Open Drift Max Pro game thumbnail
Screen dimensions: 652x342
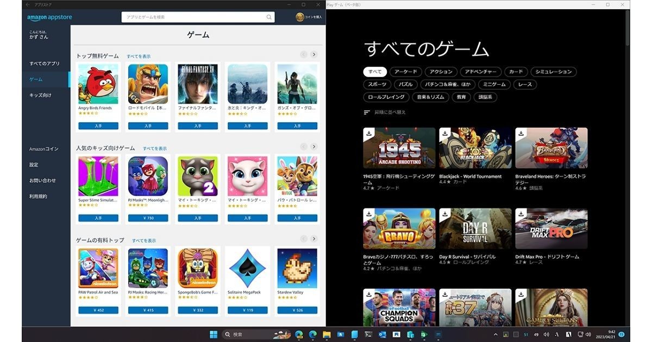[551, 229]
